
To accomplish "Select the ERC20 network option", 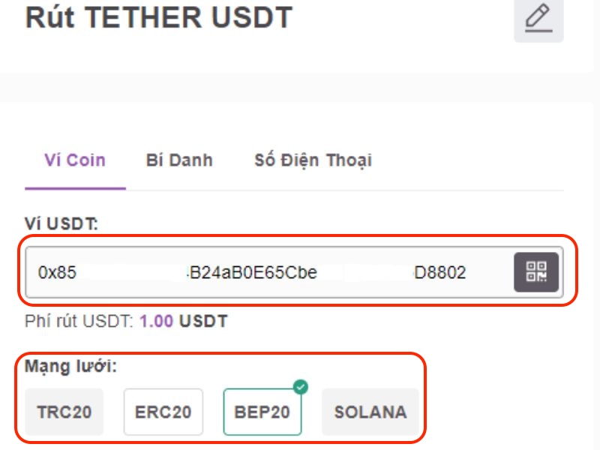I will click(x=163, y=412).
